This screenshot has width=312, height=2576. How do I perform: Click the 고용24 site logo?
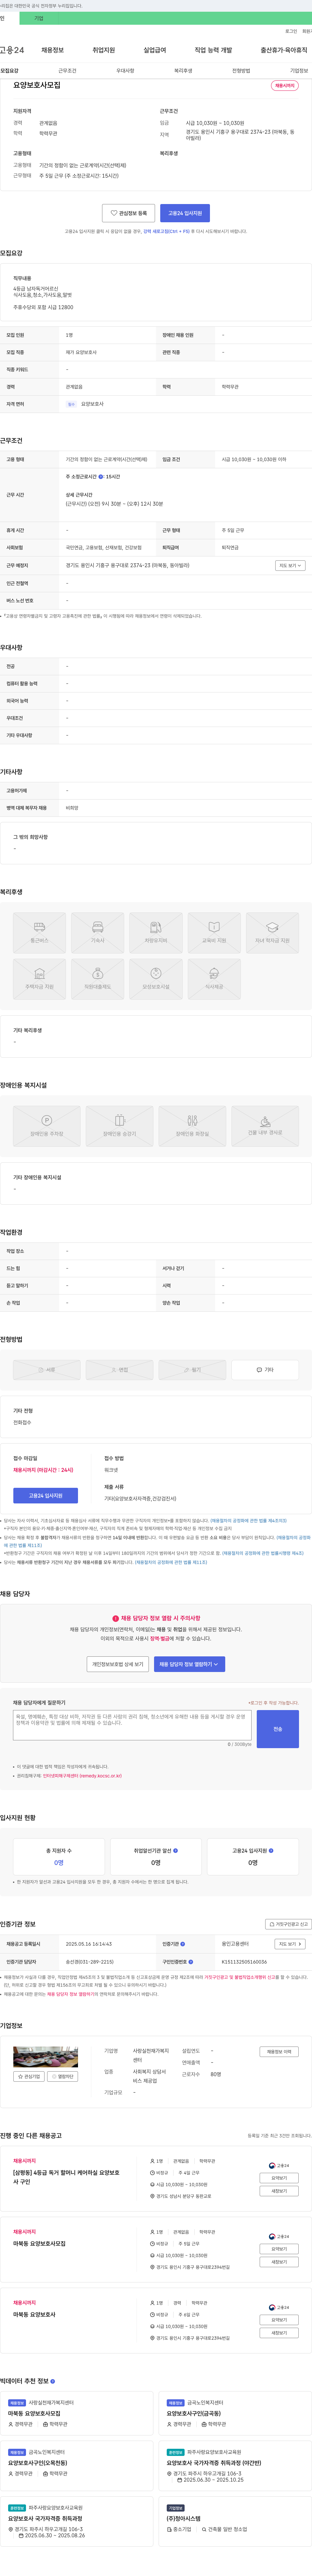tap(12, 50)
